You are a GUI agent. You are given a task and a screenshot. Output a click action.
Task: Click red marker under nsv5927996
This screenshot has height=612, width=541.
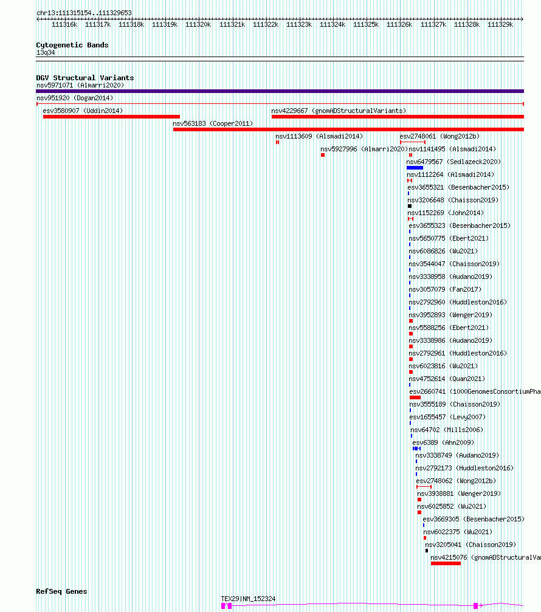[x=323, y=155]
